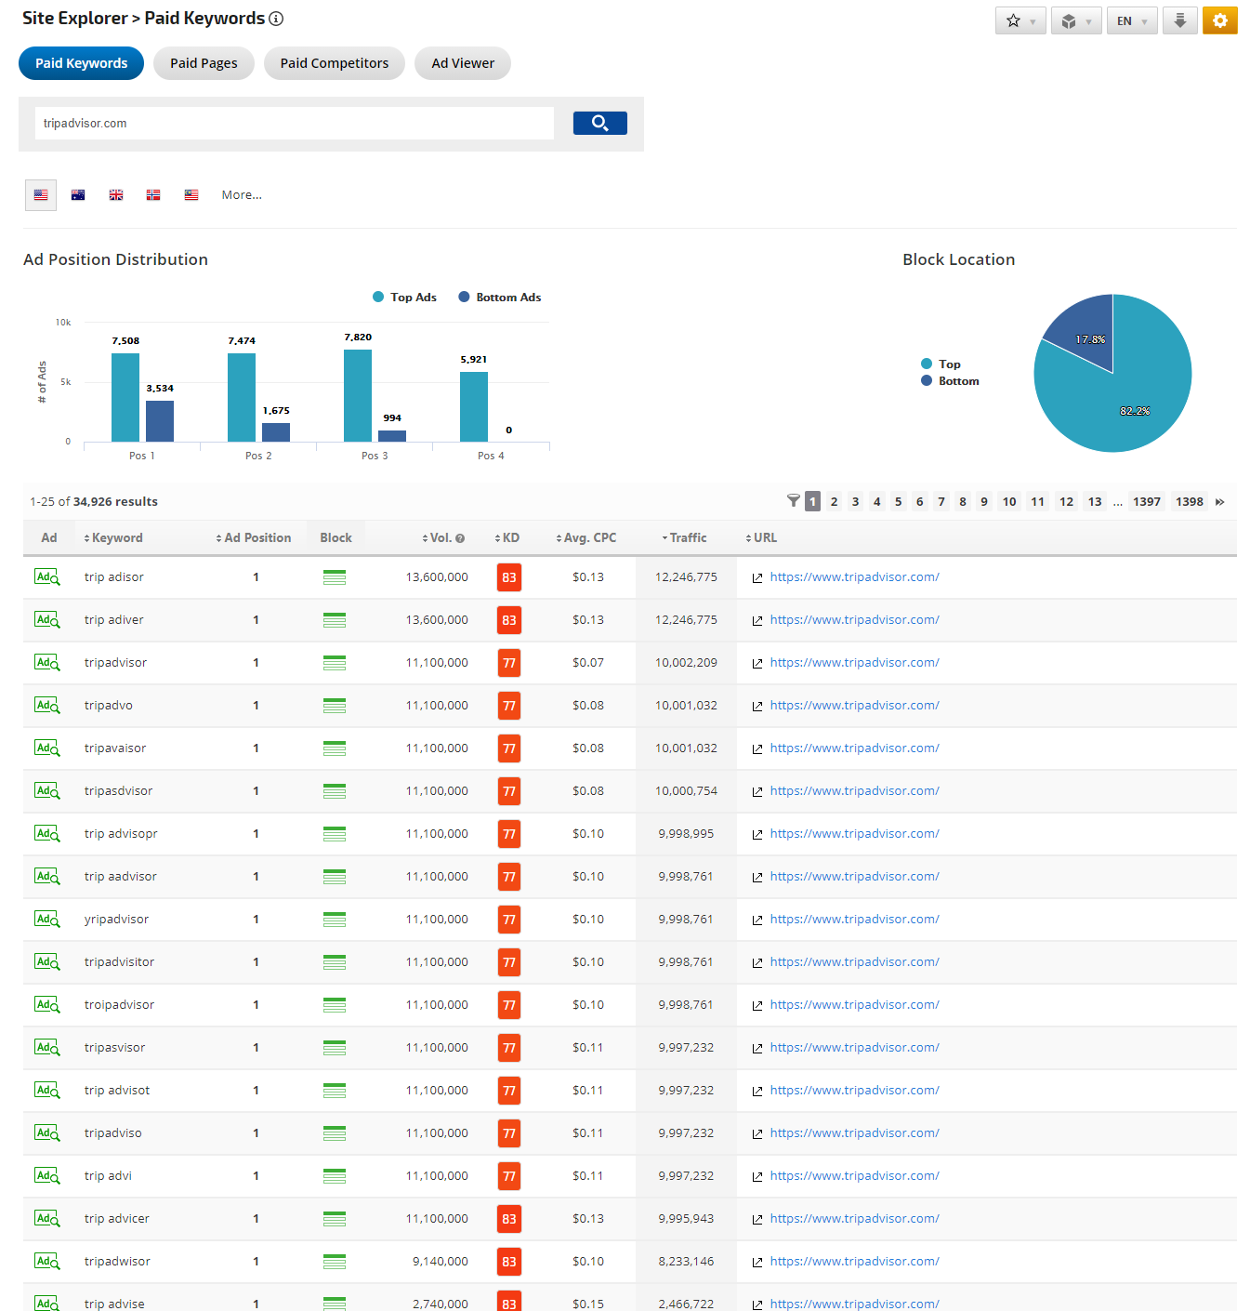
Task: Select the United Kingdom flag
Action: click(x=116, y=195)
